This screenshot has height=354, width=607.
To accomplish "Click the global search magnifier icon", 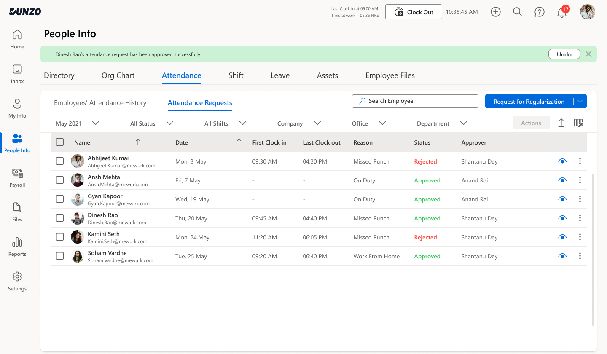I will point(517,12).
